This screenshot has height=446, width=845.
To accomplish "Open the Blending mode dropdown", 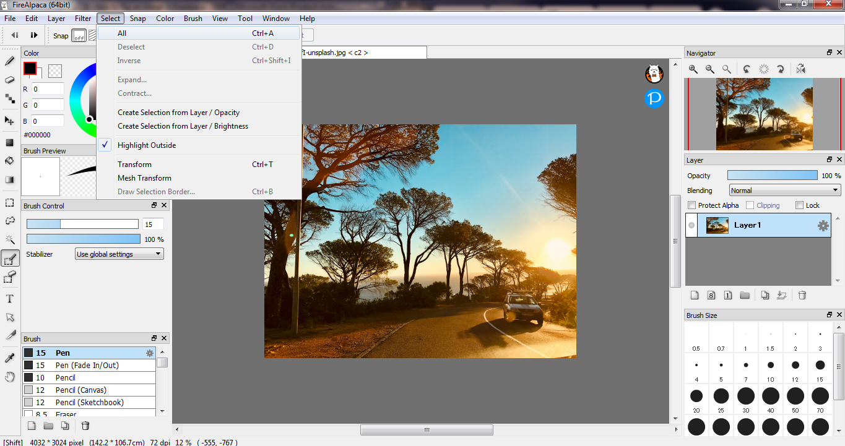I will [785, 191].
